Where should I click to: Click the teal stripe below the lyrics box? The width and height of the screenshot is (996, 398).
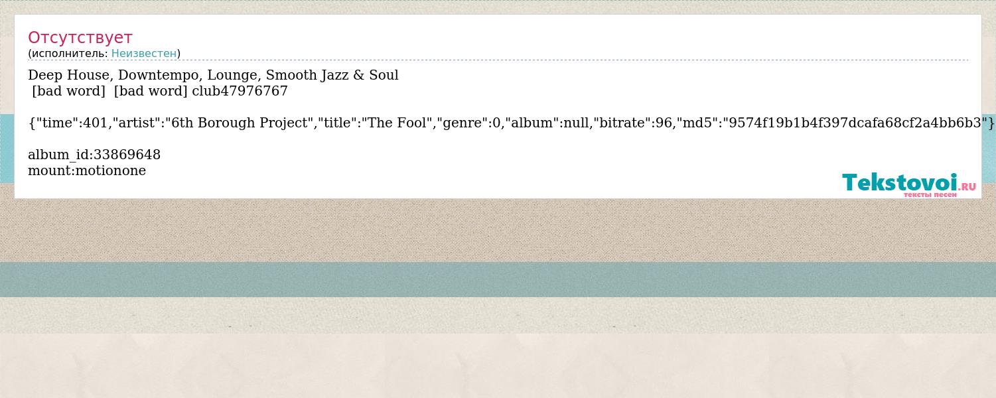click(498, 279)
